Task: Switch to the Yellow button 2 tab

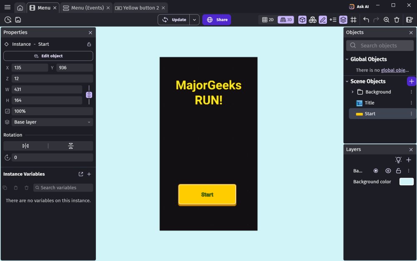Action: 137,7
